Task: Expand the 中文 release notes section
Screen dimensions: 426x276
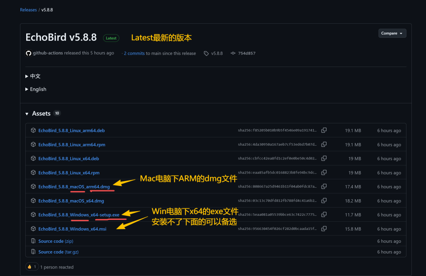Action: [x=33, y=76]
